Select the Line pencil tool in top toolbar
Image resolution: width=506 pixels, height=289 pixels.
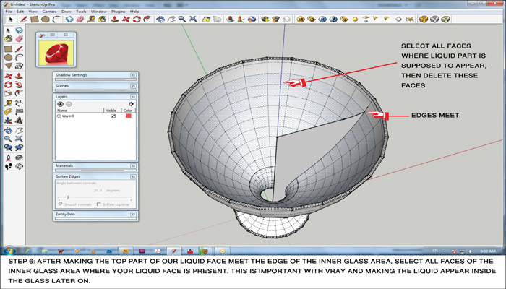pos(25,20)
